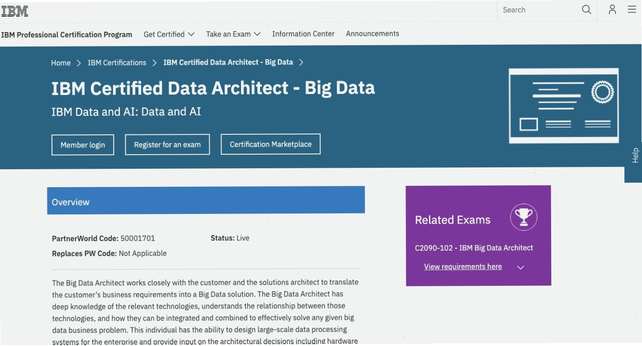Viewport: 642px width, 346px height.
Task: Click IBM Professional Certification Program title
Action: (66, 35)
